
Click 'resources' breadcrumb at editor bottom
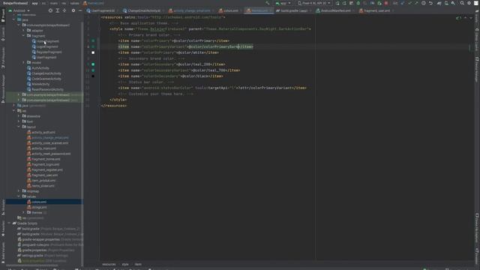[x=109, y=264]
